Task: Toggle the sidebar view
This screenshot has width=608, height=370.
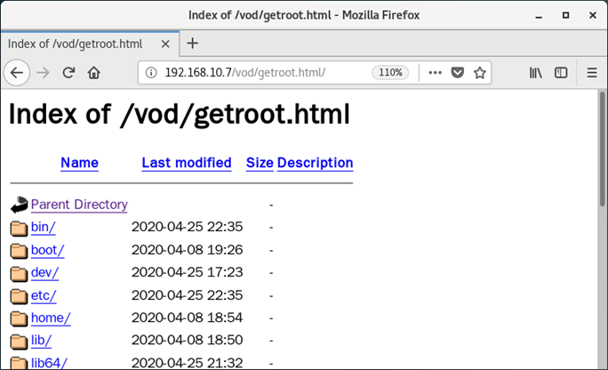Action: coord(561,73)
